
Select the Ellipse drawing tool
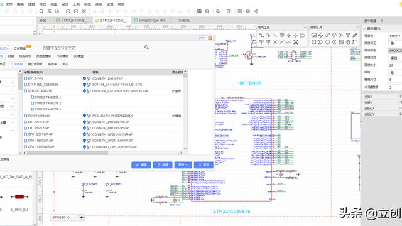(328, 42)
